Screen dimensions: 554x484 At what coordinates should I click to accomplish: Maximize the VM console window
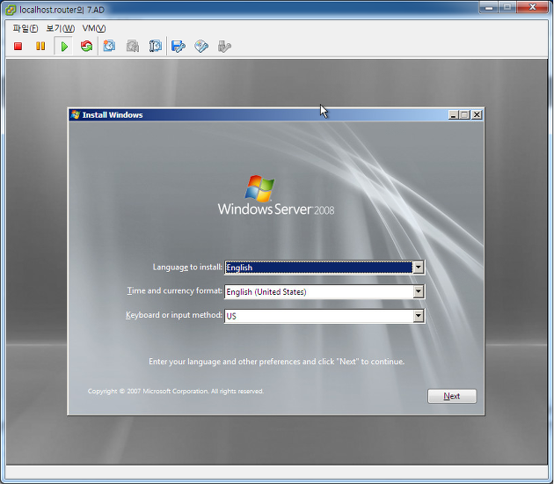click(x=507, y=7)
